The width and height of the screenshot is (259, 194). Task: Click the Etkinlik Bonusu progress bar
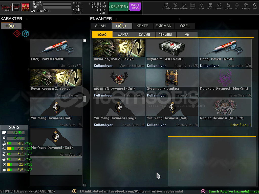pyautogui.click(x=57, y=4)
